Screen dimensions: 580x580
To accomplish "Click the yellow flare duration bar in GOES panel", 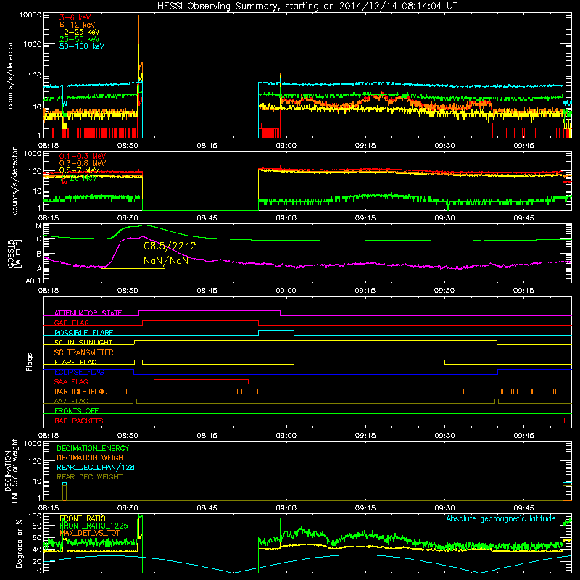I will point(133,268).
